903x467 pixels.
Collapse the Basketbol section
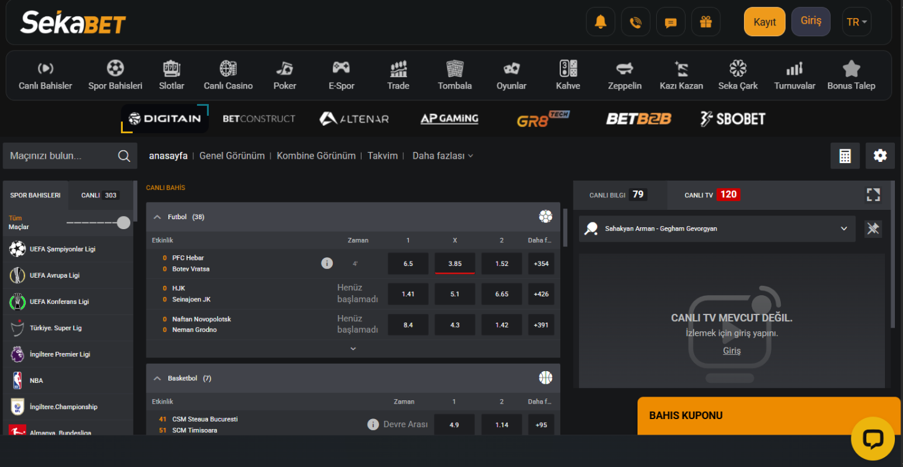pyautogui.click(x=157, y=379)
